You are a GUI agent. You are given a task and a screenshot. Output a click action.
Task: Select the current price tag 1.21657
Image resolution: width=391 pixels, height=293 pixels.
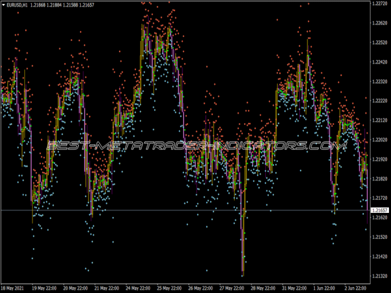[x=379, y=210]
